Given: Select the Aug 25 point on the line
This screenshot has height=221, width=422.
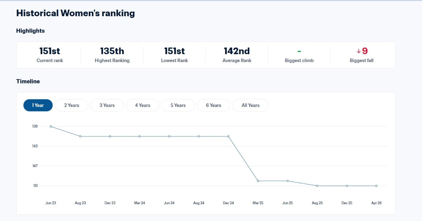Looking at the screenshot, I should click(317, 186).
